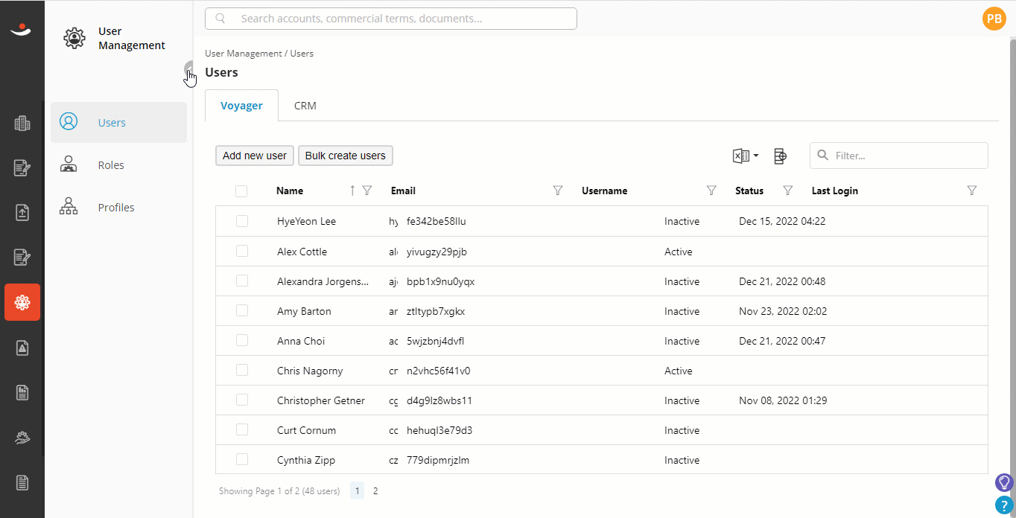The width and height of the screenshot is (1016, 518).
Task: Click the search magnifier in top search bar
Action: [220, 19]
